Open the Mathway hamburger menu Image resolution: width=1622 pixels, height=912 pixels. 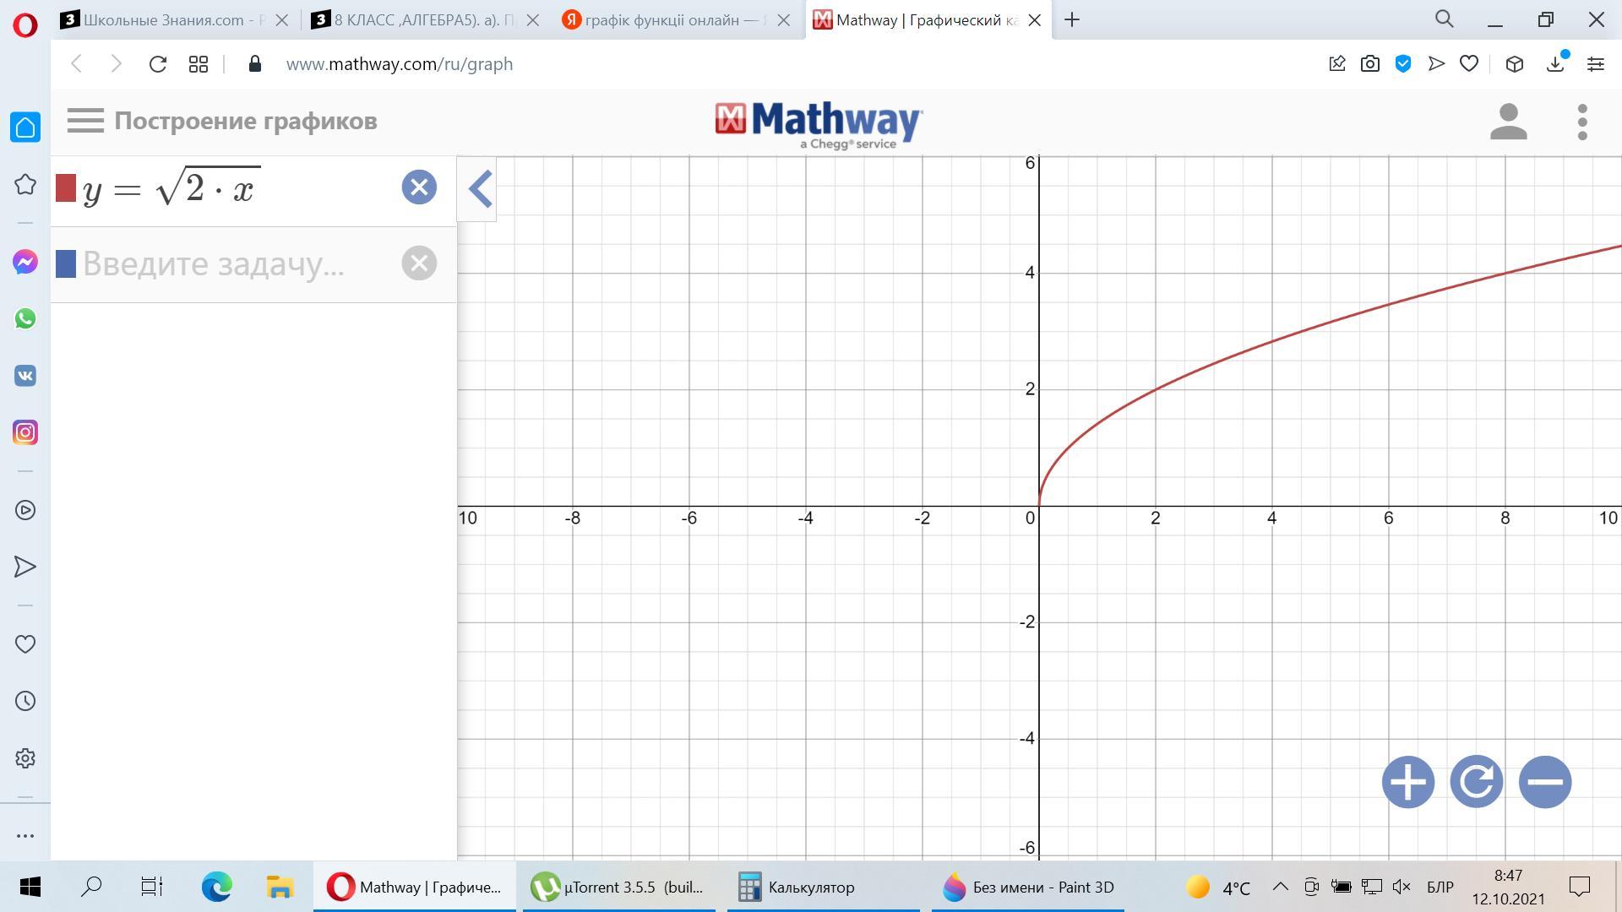(85, 121)
